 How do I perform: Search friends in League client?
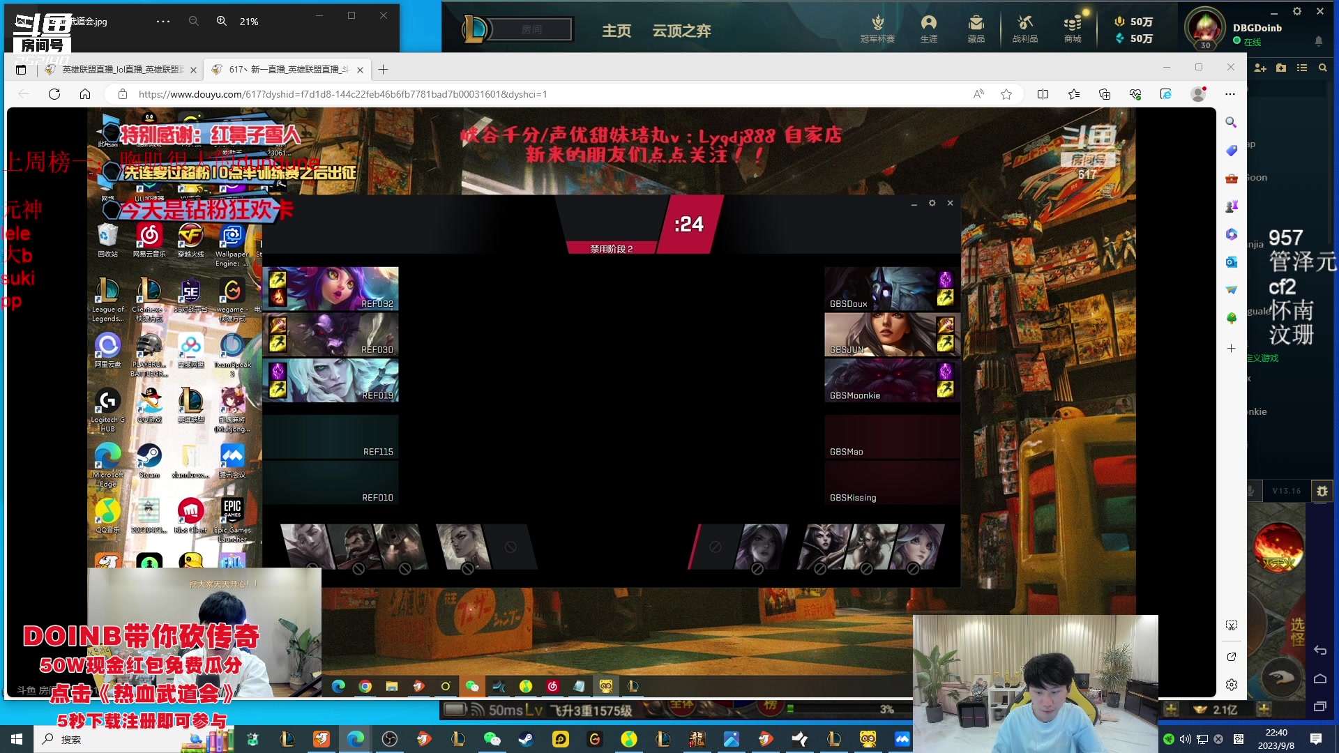point(1322,68)
